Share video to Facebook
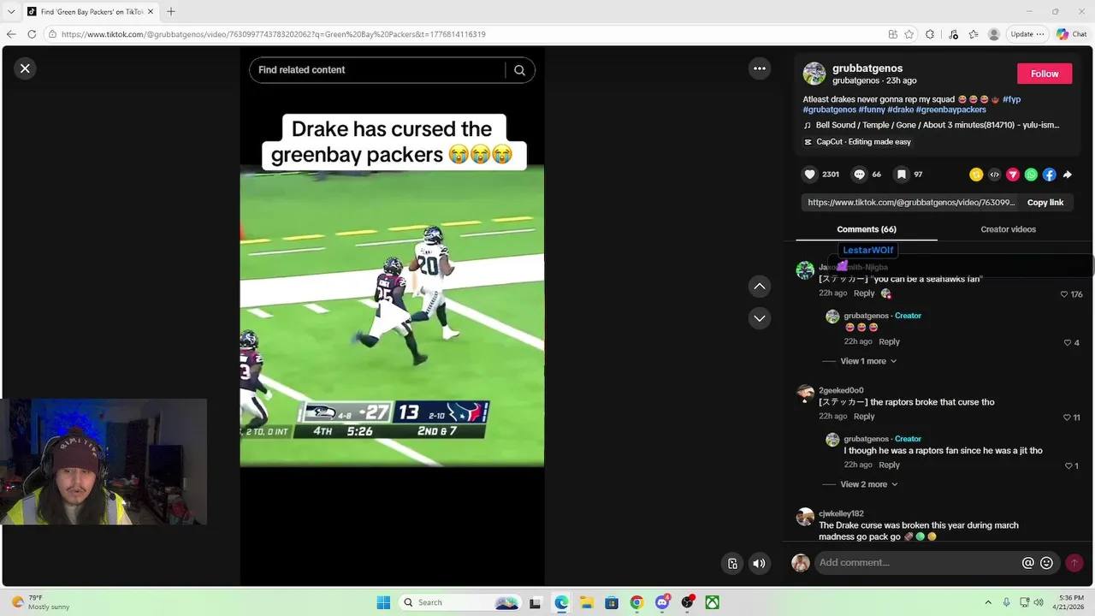 coord(1049,175)
